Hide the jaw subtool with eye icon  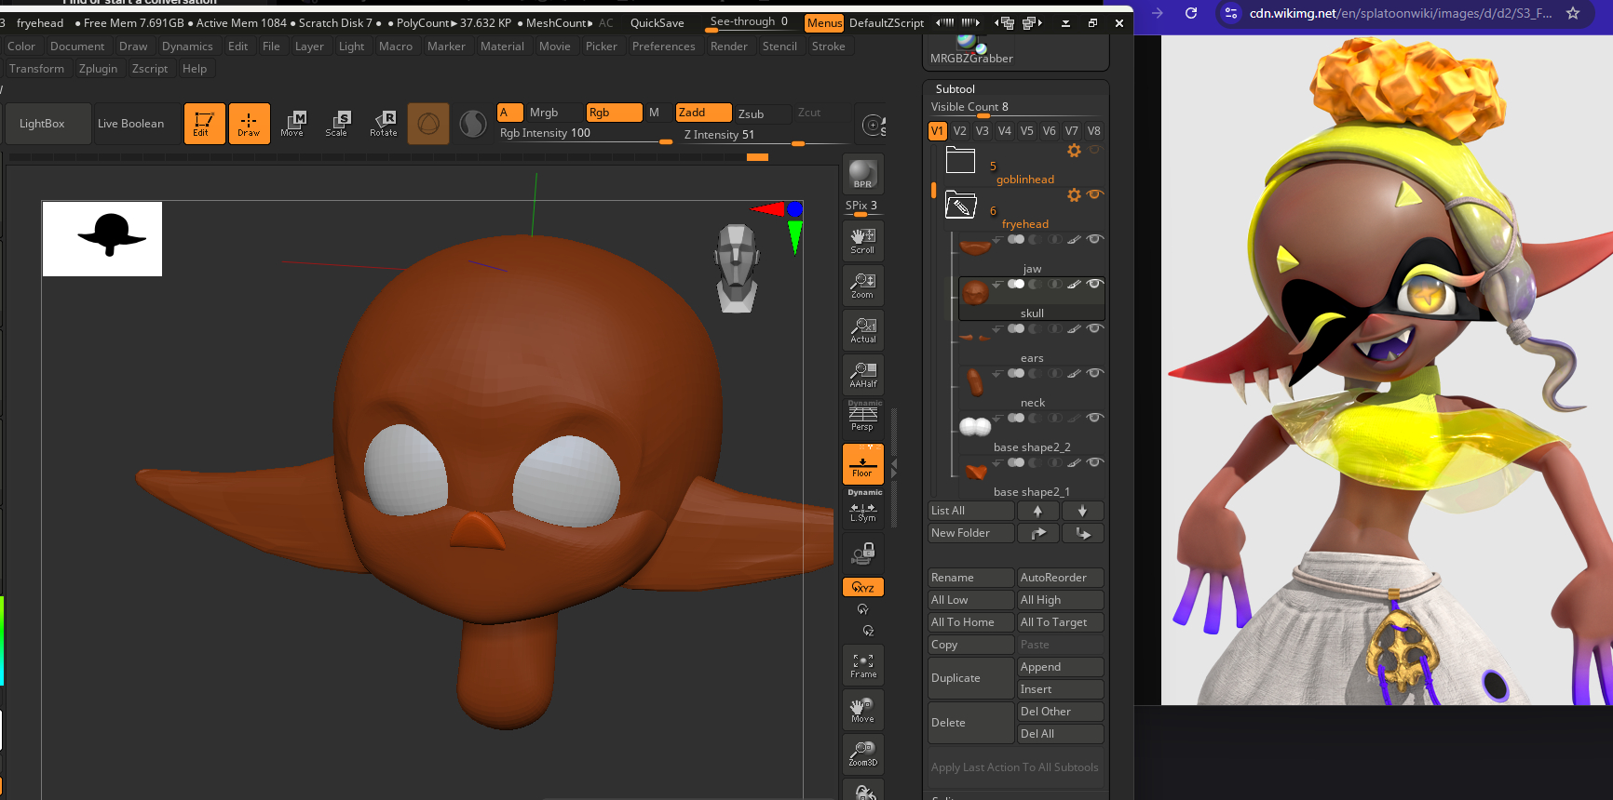click(1095, 239)
